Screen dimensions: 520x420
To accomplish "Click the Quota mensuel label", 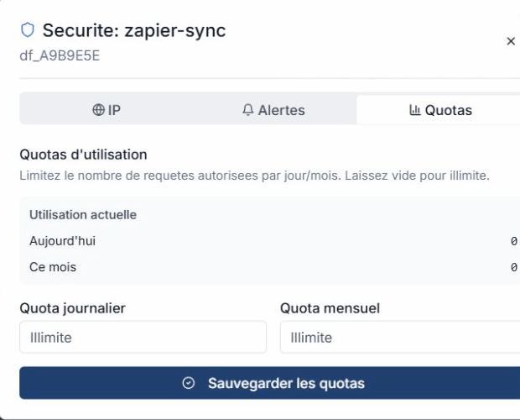I will click(x=330, y=308).
